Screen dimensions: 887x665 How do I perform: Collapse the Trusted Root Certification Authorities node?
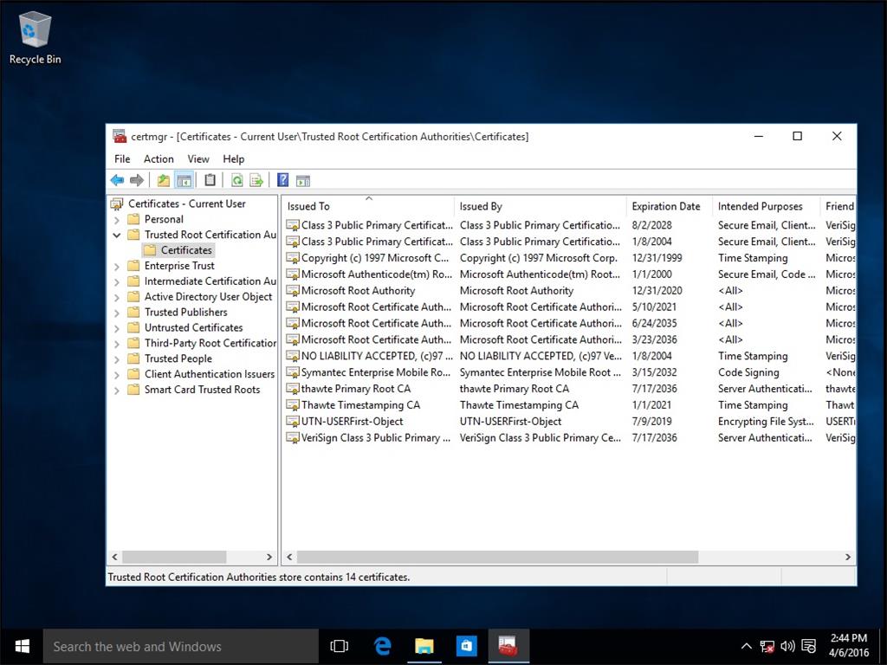[117, 236]
